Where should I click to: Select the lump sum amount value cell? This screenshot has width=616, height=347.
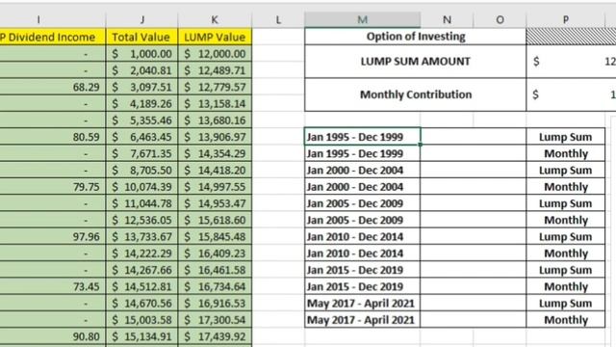(571, 62)
